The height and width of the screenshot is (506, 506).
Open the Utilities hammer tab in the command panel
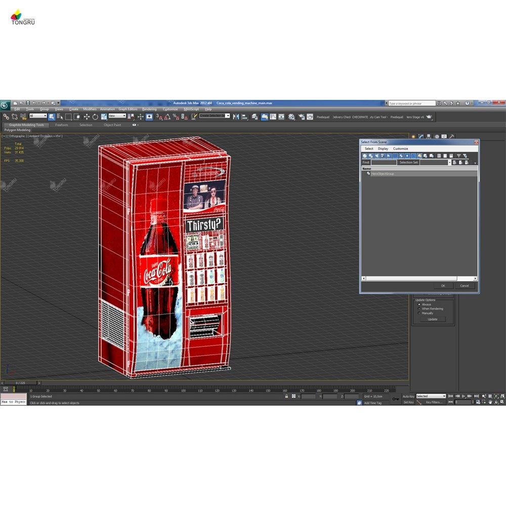click(x=452, y=137)
